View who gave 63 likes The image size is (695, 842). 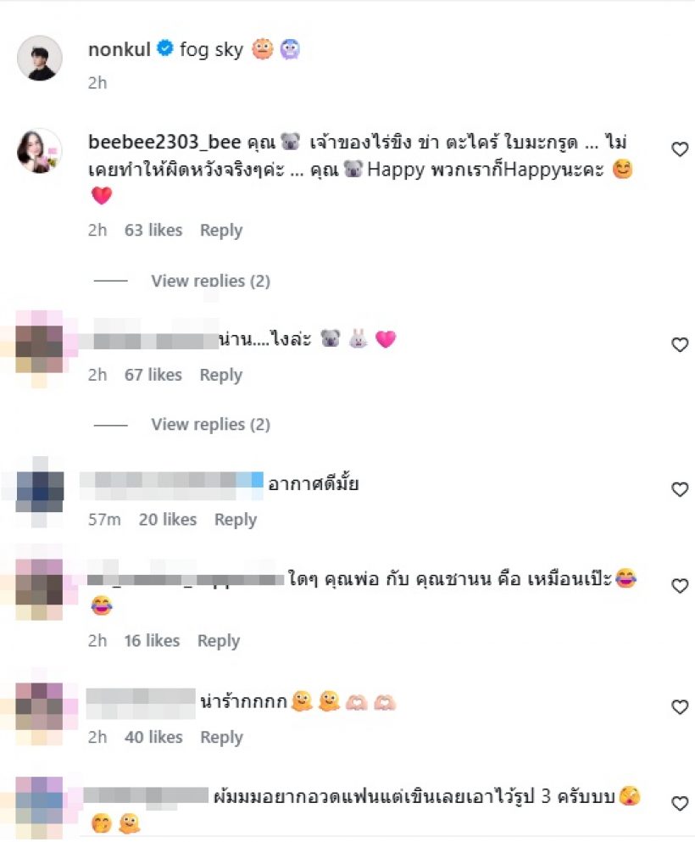(153, 231)
